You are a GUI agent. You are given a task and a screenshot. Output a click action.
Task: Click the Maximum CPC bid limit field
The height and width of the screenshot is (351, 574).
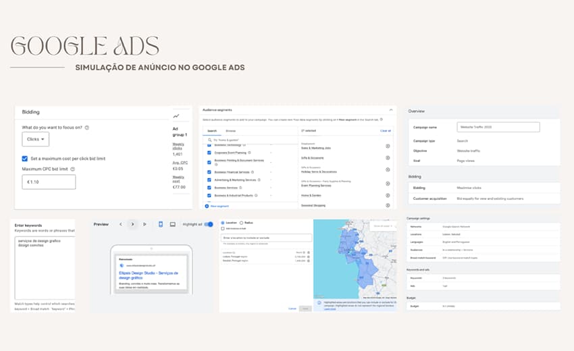[49, 182]
